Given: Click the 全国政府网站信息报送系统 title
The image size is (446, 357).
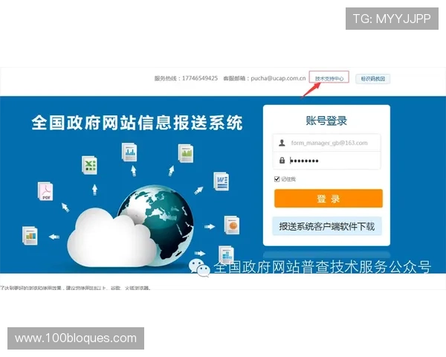Looking at the screenshot, I should [x=137, y=123].
